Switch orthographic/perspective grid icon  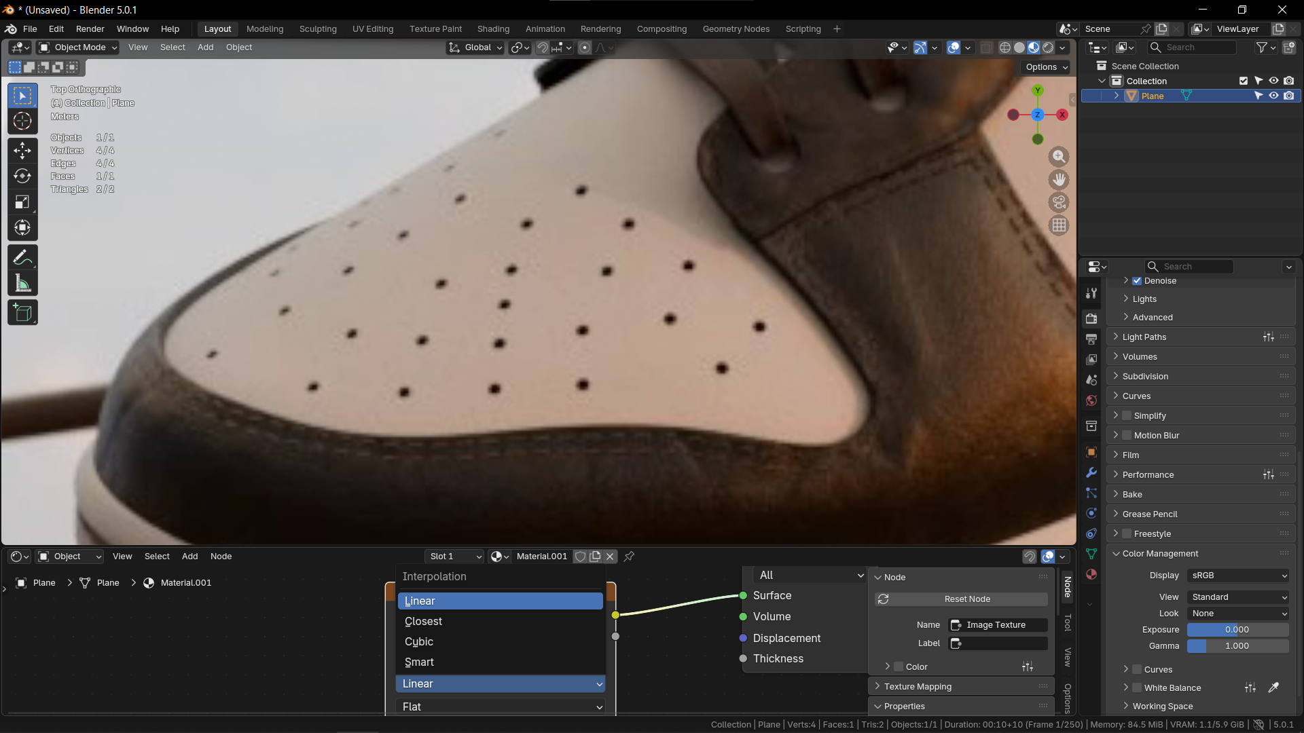1059,225
